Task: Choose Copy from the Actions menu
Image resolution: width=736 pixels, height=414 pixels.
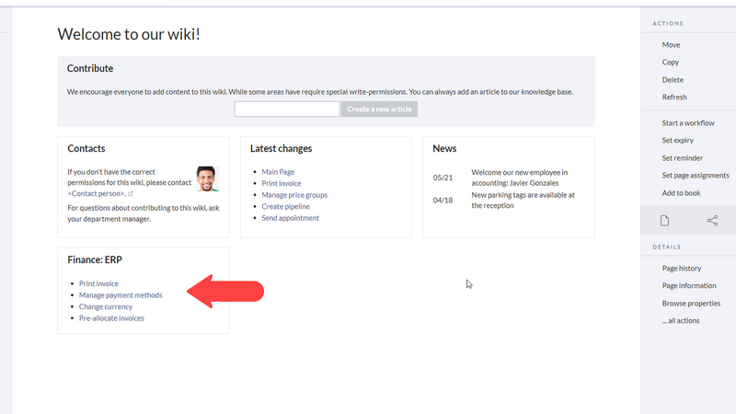Action: [671, 62]
